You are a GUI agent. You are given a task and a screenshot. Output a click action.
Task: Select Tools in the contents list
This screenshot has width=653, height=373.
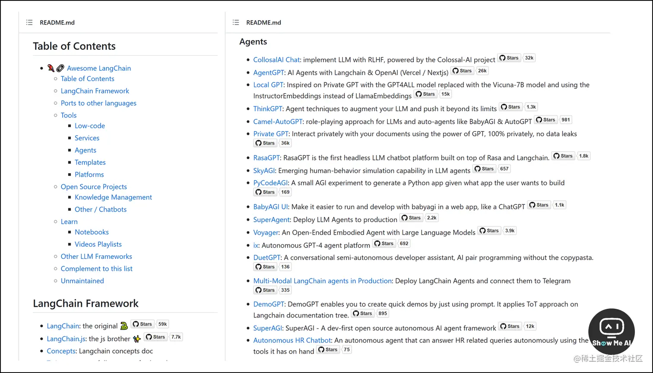[69, 115]
